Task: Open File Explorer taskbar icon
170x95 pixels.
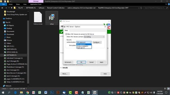Action: (x=21, y=93)
